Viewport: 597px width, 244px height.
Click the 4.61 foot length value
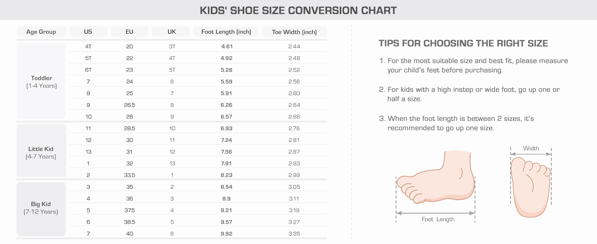pyautogui.click(x=227, y=46)
